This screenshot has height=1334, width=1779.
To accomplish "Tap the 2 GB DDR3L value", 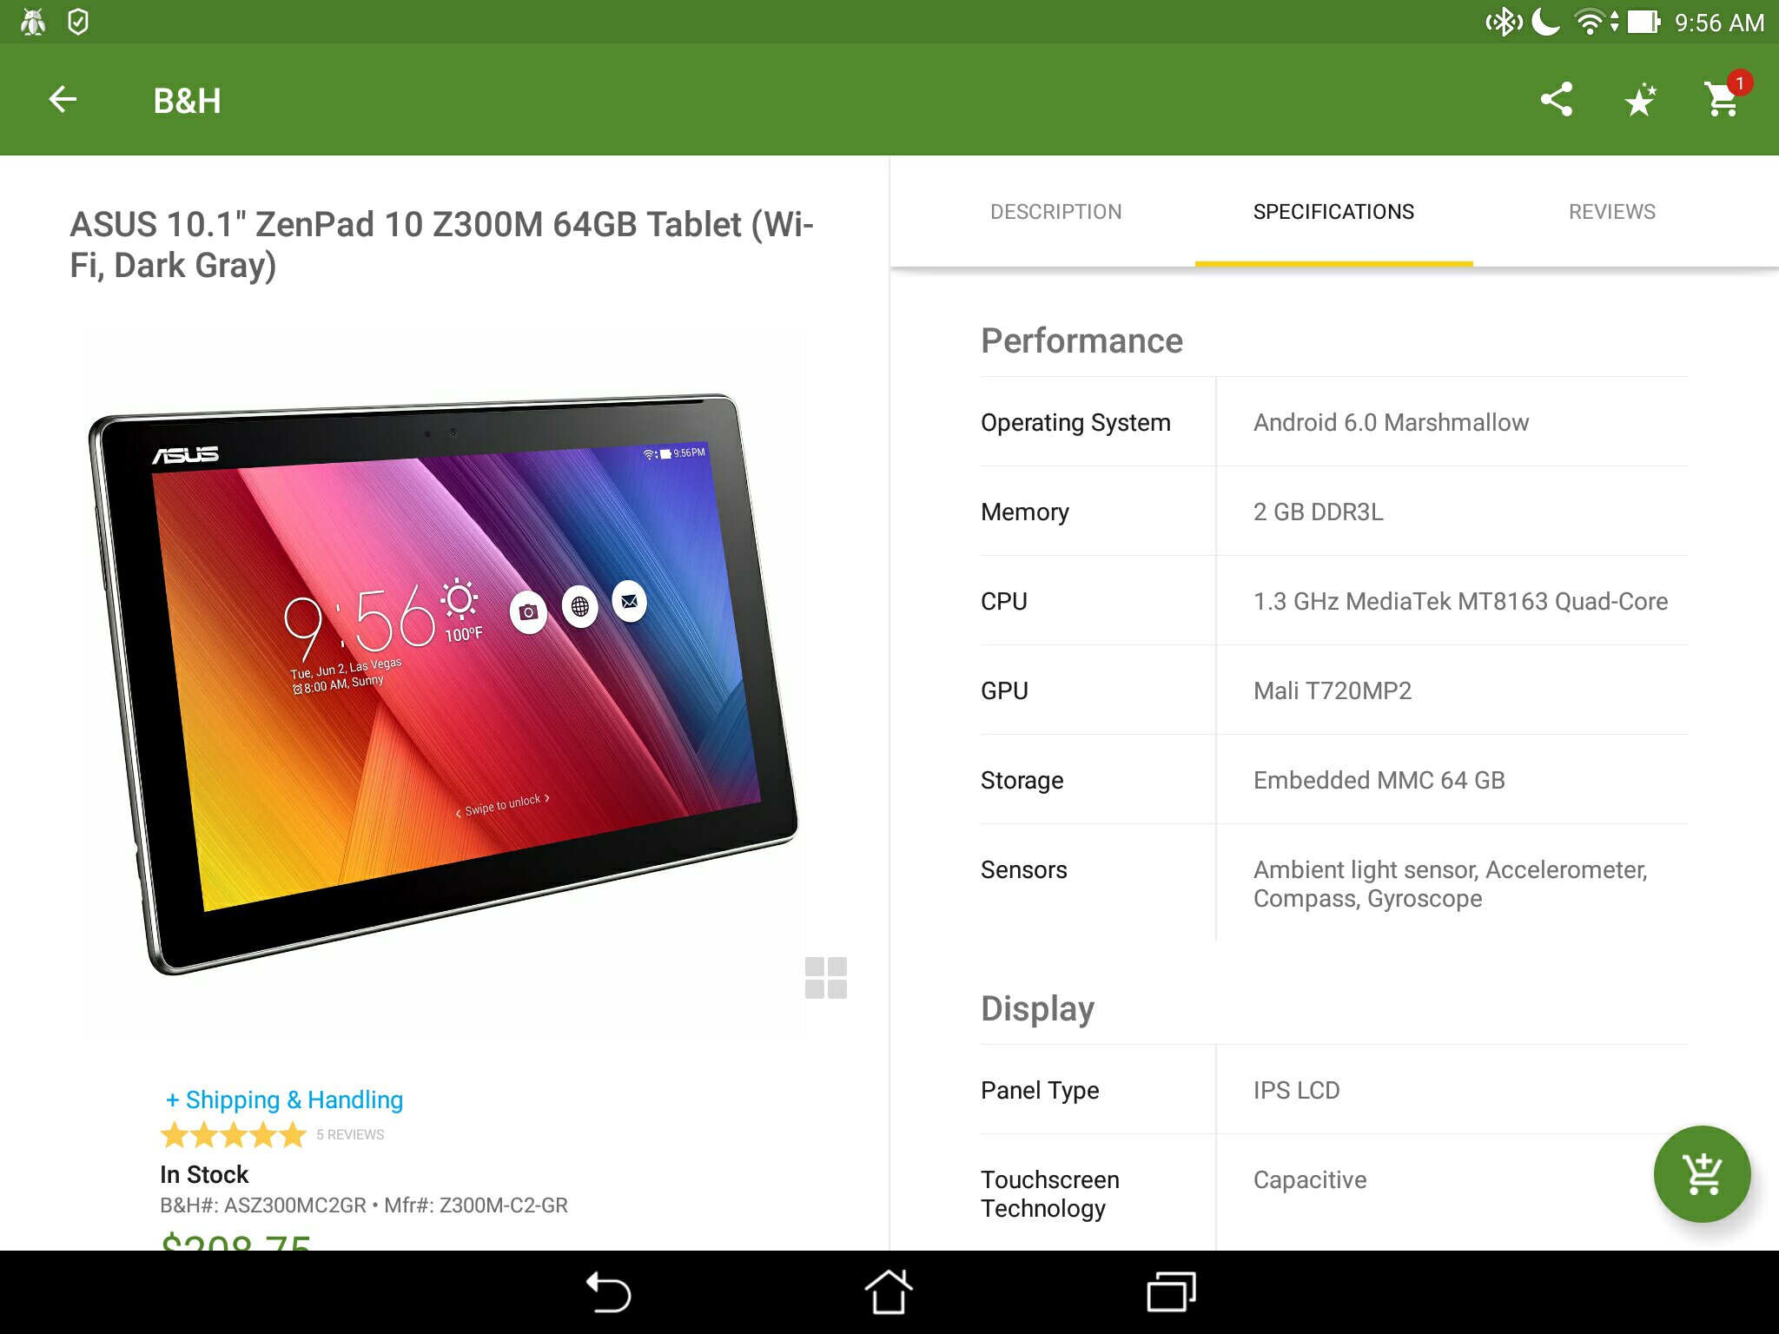I will click(1318, 512).
